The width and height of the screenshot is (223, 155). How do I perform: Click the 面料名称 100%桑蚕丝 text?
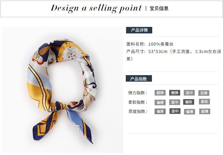(150, 44)
